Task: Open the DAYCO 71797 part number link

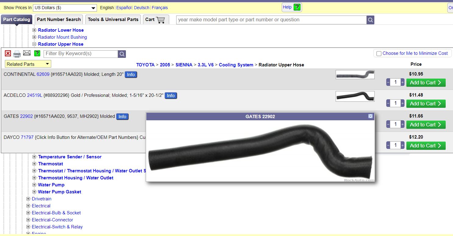Action: (27, 137)
